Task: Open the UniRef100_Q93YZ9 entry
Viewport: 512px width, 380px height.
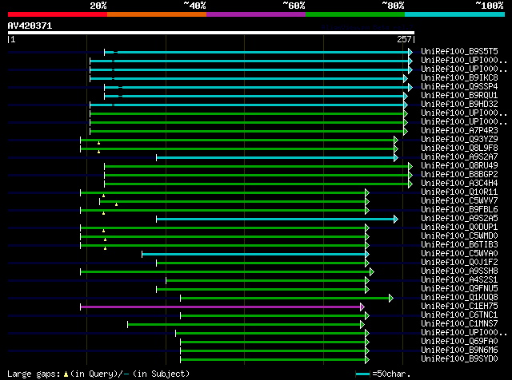Action: point(459,140)
